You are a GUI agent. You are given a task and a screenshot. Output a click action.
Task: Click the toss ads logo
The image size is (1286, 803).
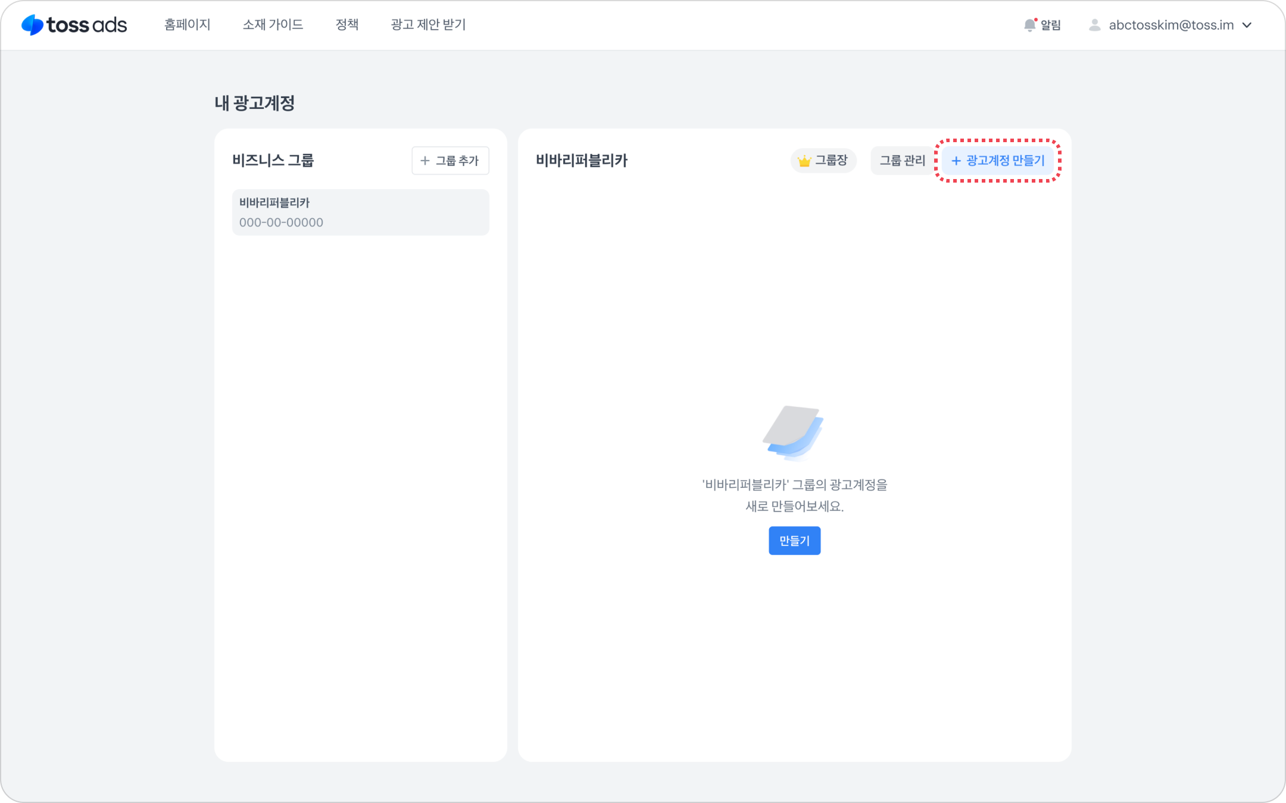pos(74,25)
